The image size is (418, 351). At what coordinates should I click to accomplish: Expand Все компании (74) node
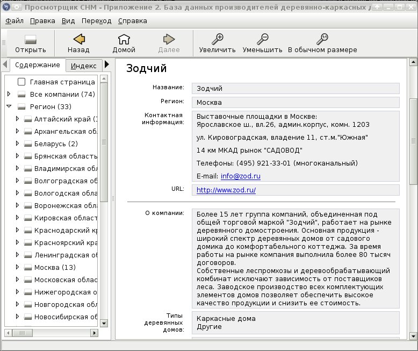(9, 94)
